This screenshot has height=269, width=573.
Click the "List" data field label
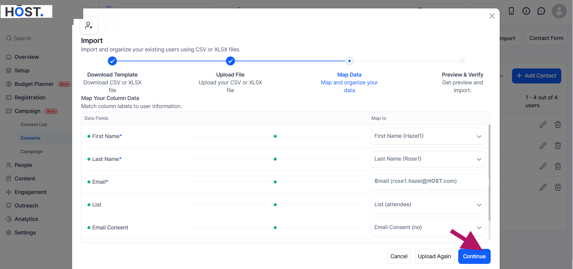(x=96, y=205)
